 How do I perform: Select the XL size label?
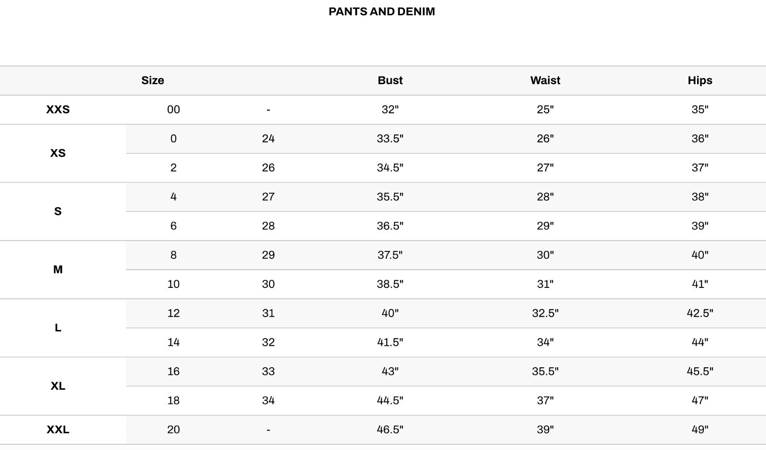click(x=58, y=386)
